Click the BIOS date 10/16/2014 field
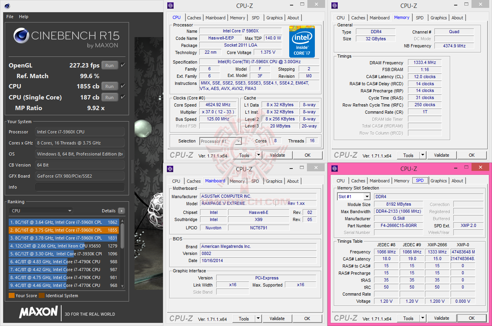 258,260
